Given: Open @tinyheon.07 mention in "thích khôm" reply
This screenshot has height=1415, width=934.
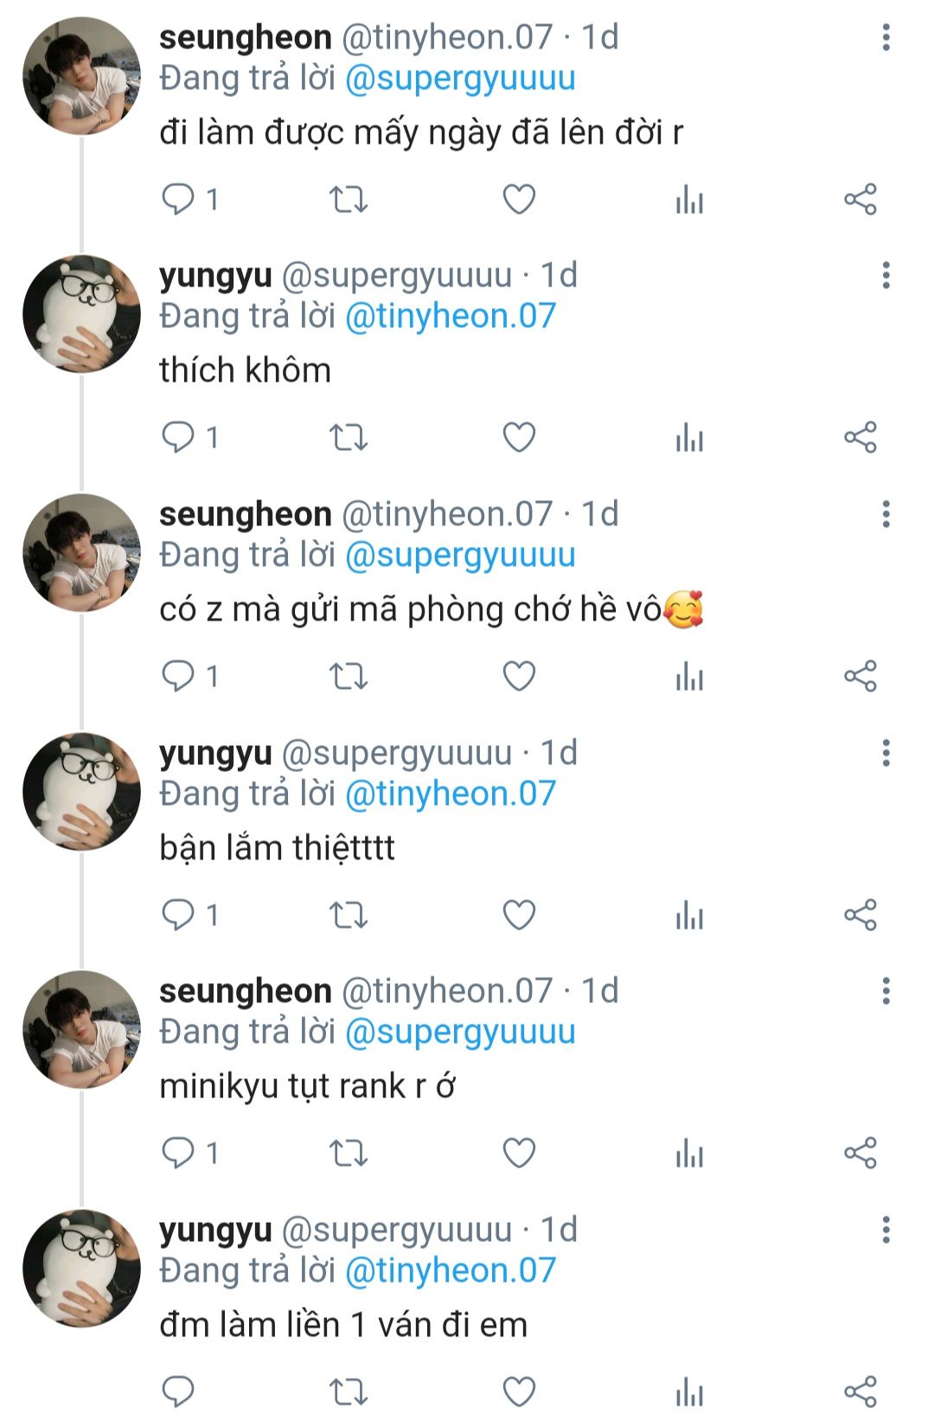Looking at the screenshot, I should point(450,316).
